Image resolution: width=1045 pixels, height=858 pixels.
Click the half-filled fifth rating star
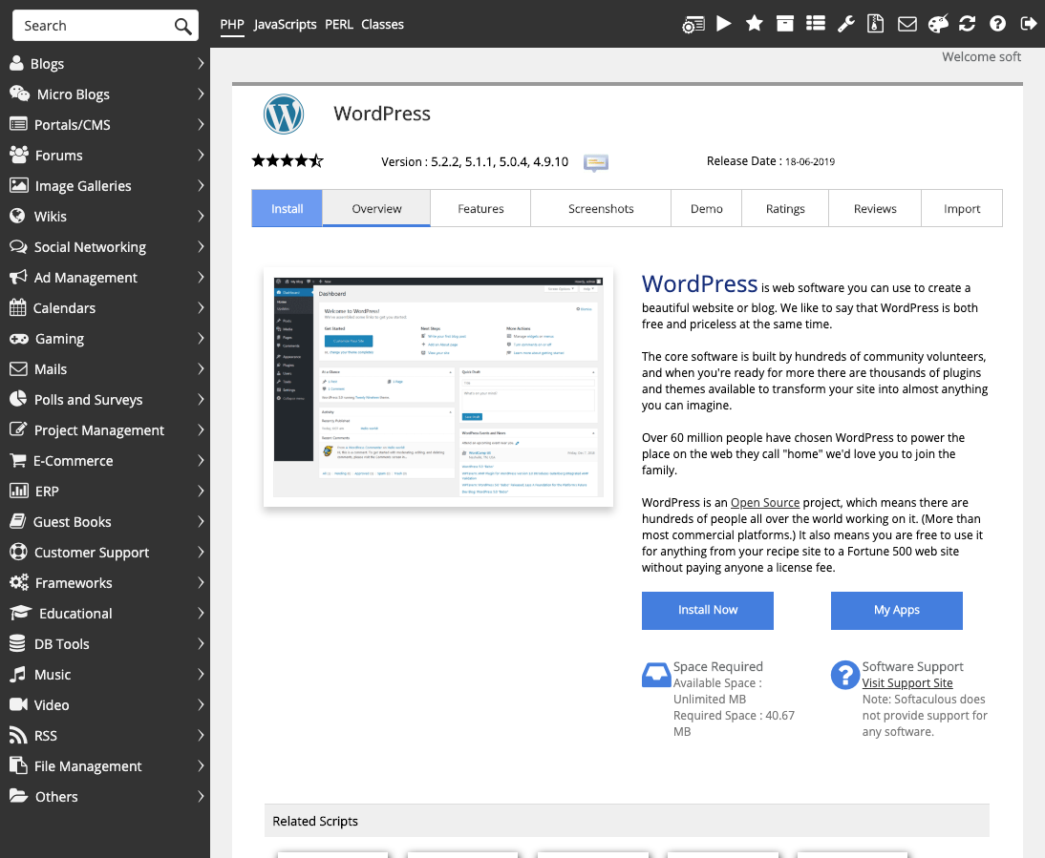coord(315,160)
